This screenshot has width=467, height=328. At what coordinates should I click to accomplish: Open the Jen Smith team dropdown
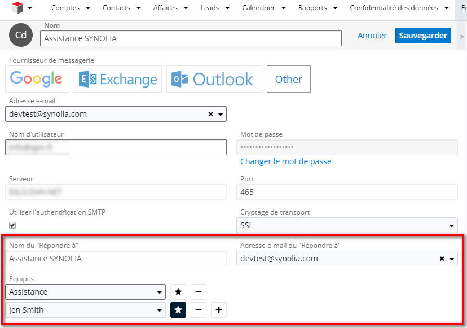click(86, 310)
